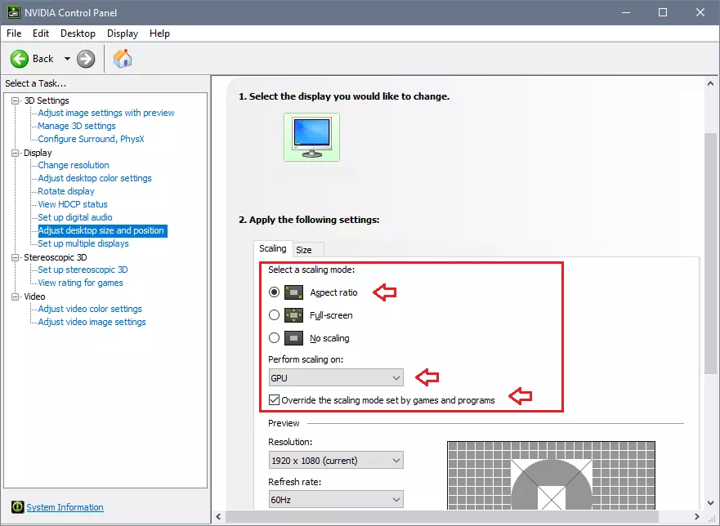Click the System Information icon
The height and width of the screenshot is (526, 720).
point(17,506)
